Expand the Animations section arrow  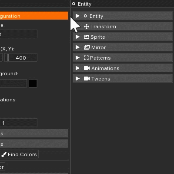pos(77,68)
